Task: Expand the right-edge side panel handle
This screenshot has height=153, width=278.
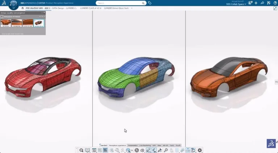Action: click(277, 82)
